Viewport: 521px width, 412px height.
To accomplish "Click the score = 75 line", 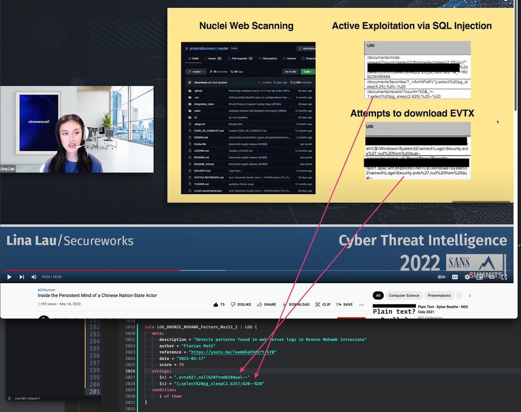I will tap(171, 365).
